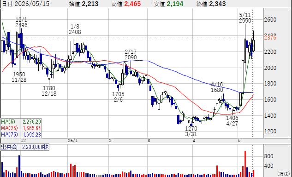Click the closing price value 2,343
The image size is (292, 177).
pos(217,4)
